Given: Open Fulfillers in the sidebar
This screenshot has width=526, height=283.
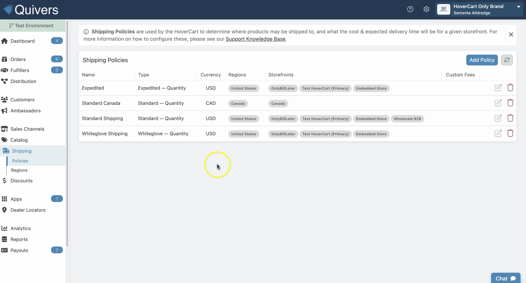Looking at the screenshot, I should pos(20,70).
